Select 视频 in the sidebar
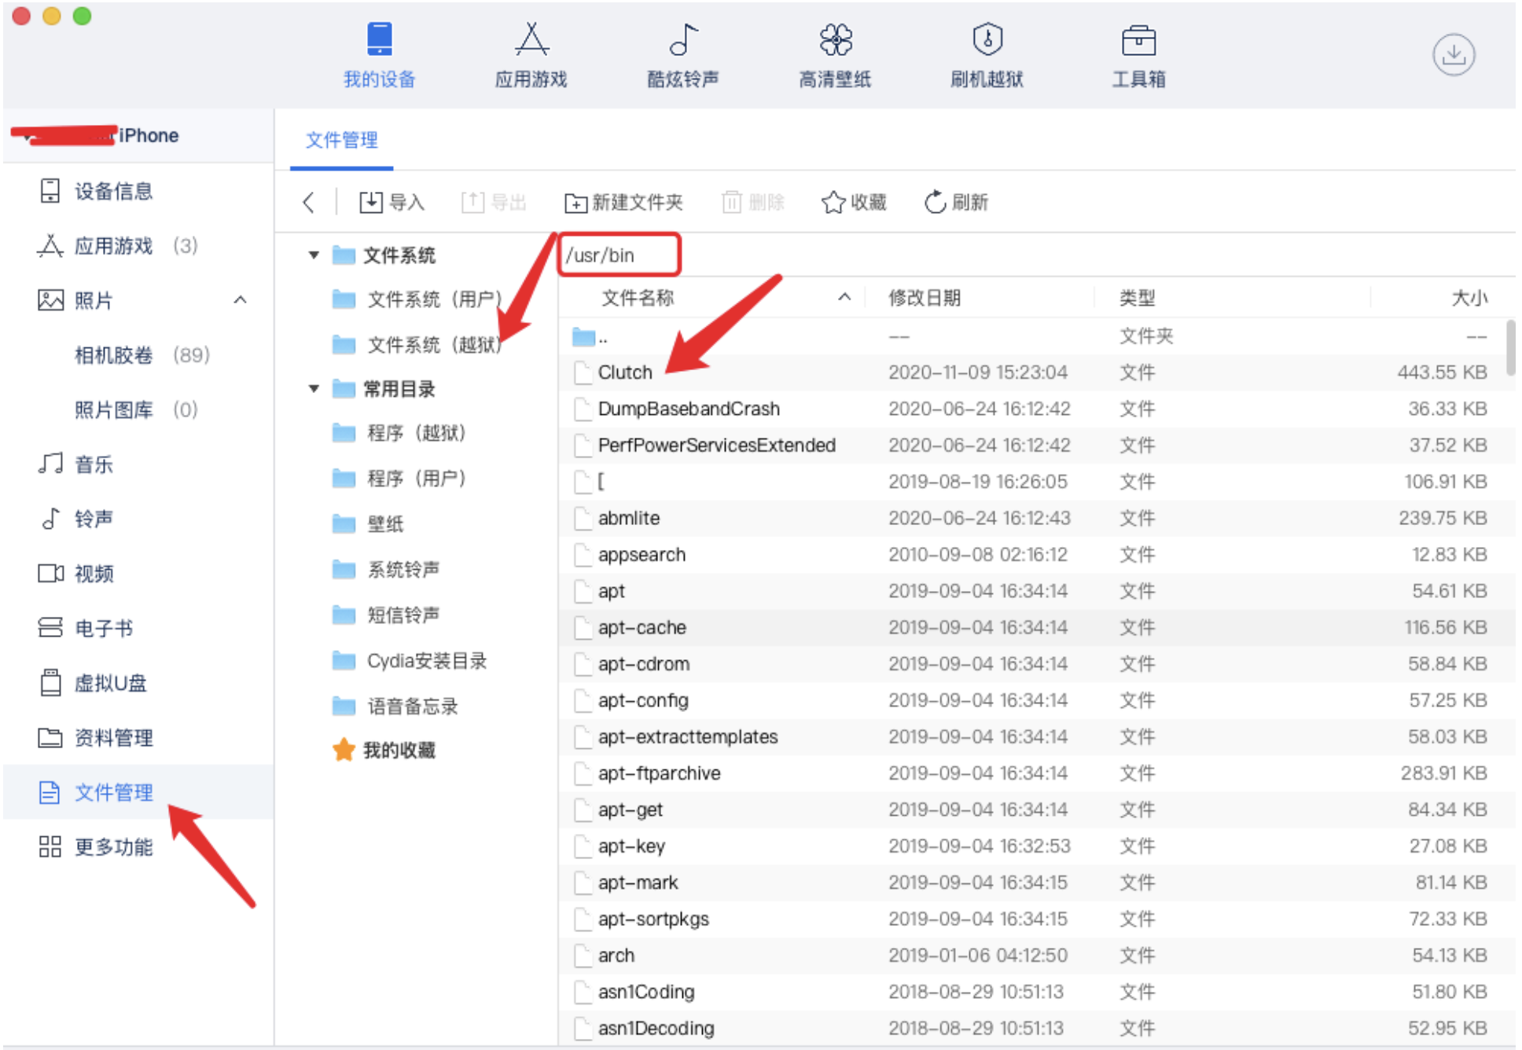 (138, 574)
